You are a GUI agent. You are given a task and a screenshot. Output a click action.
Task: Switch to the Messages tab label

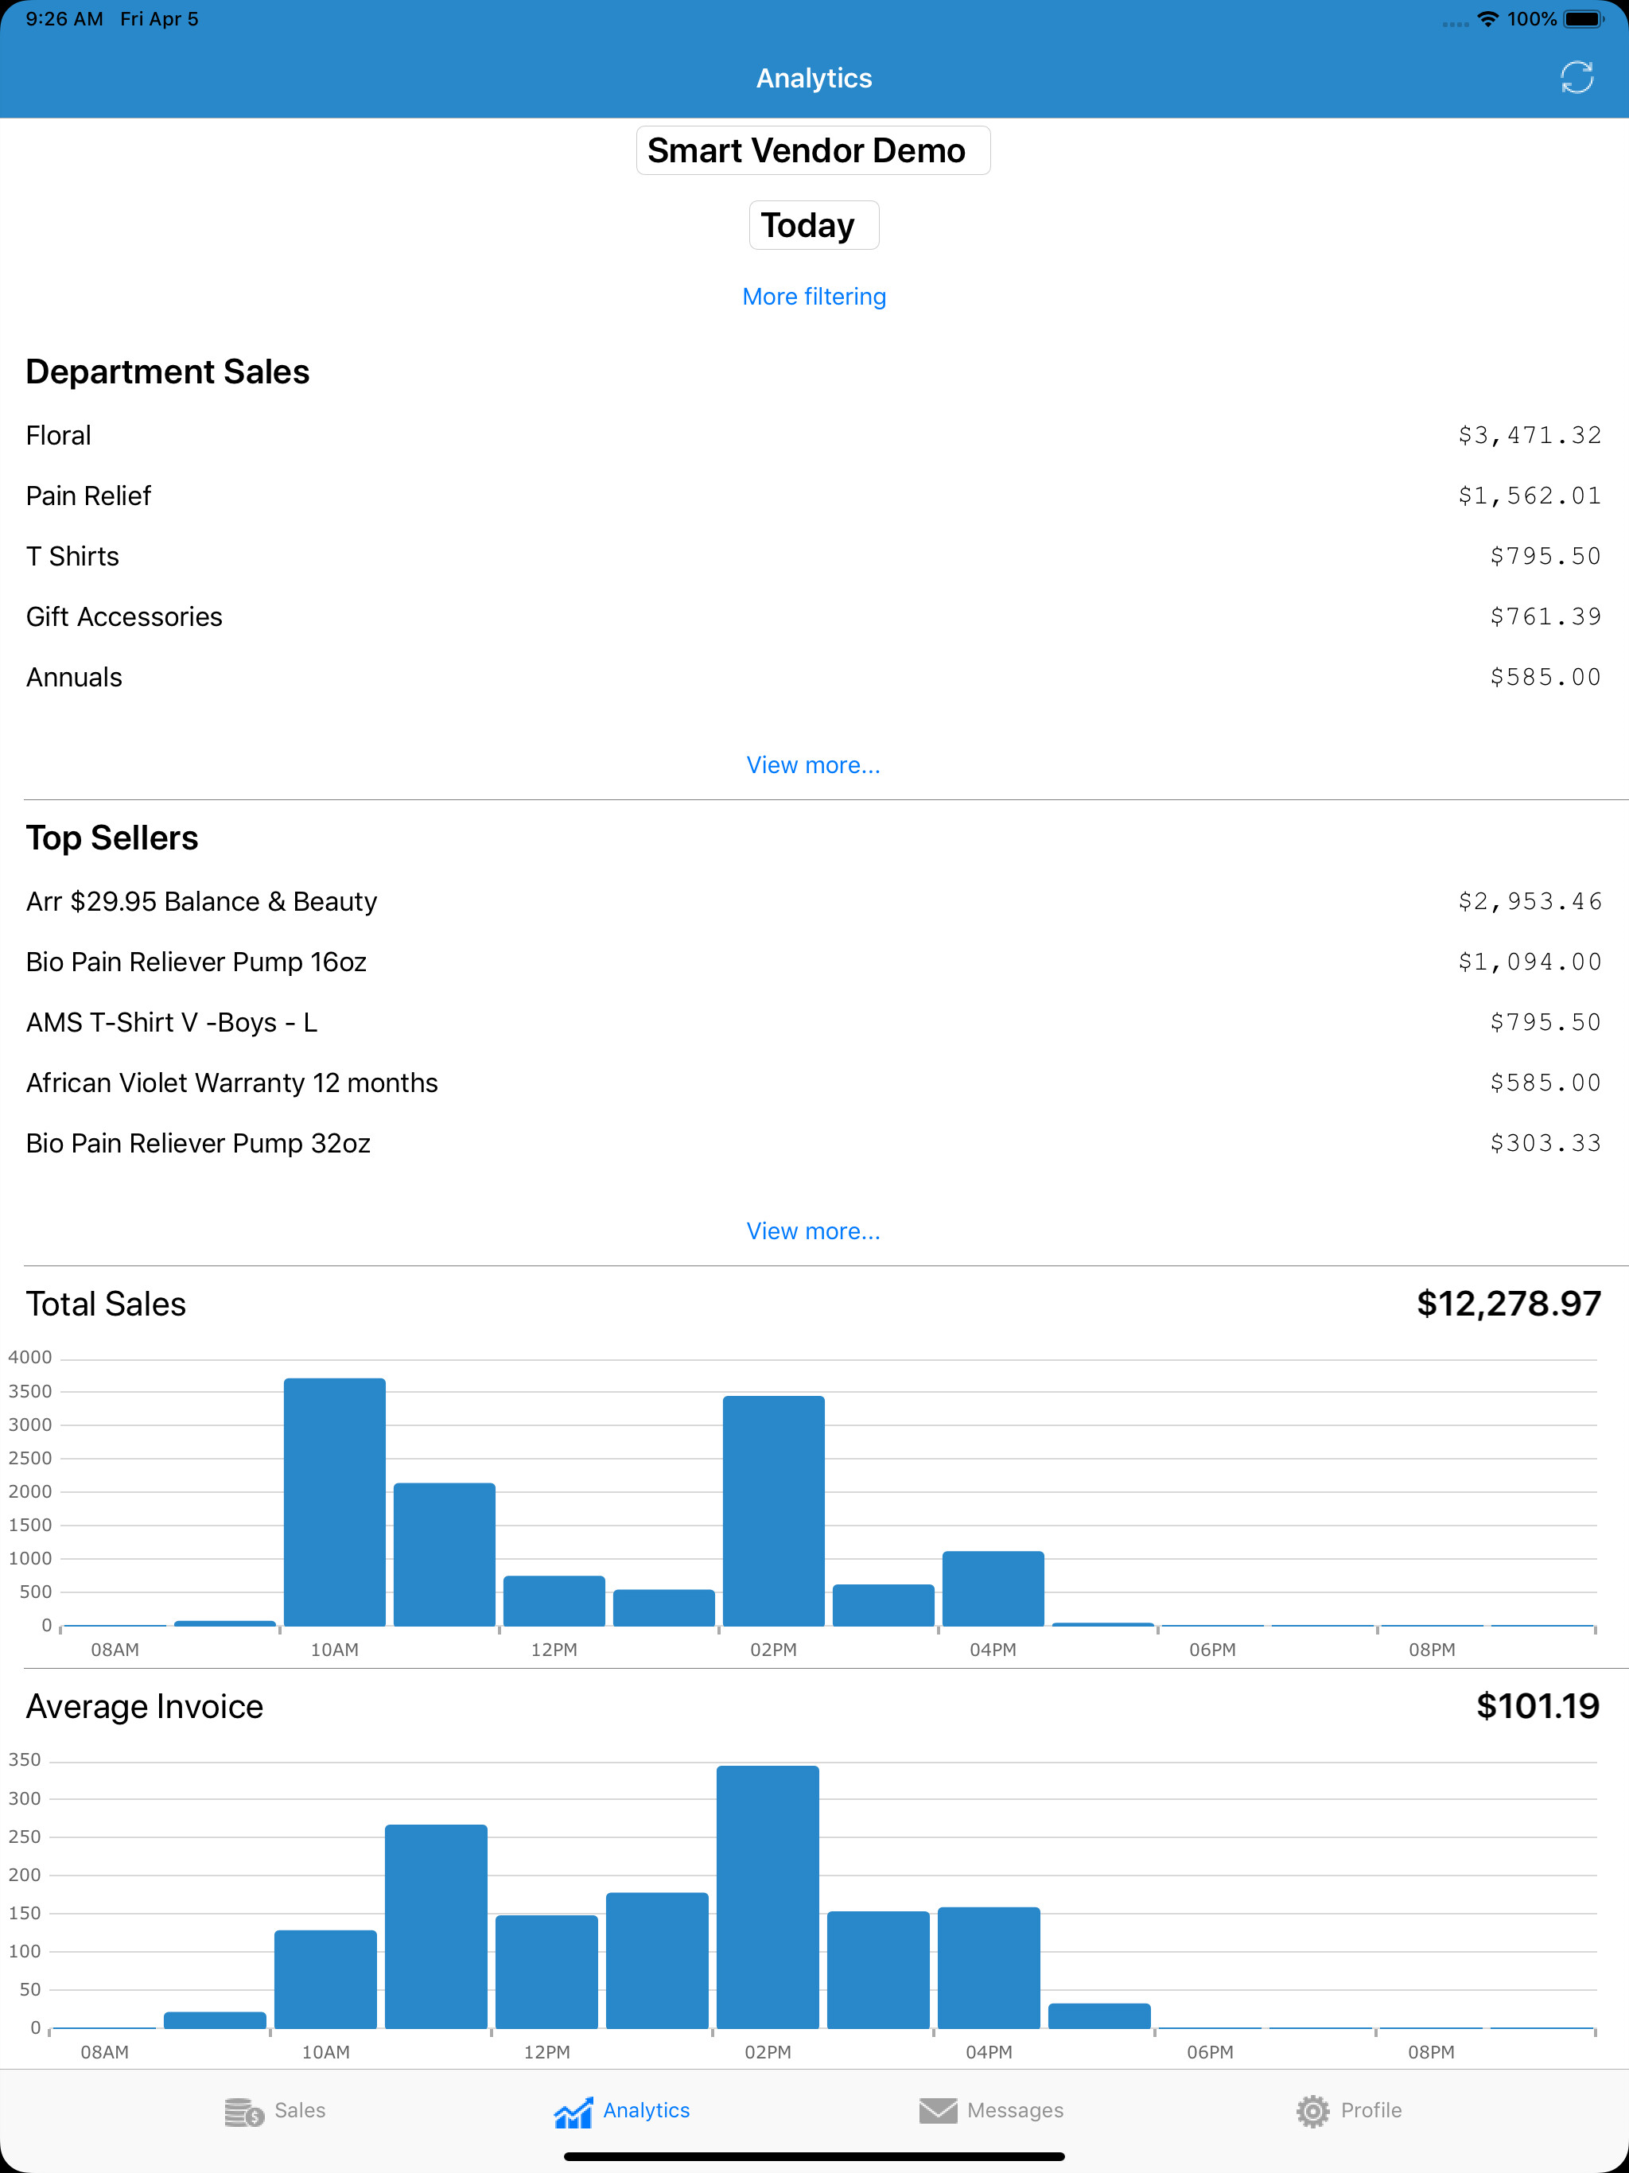[x=1015, y=2110]
